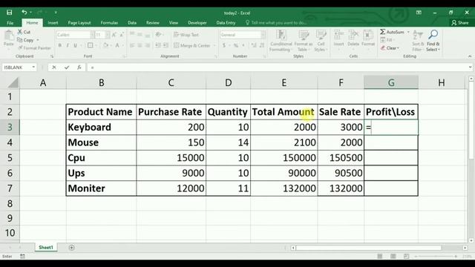The width and height of the screenshot is (475, 267).
Task: Open Conditional Formatting menu
Action: [x=281, y=41]
